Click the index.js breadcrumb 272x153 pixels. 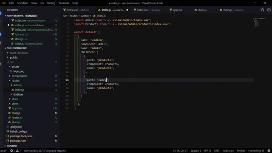click(x=99, y=16)
